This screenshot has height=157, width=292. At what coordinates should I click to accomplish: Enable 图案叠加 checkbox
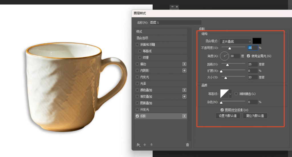[137, 103]
